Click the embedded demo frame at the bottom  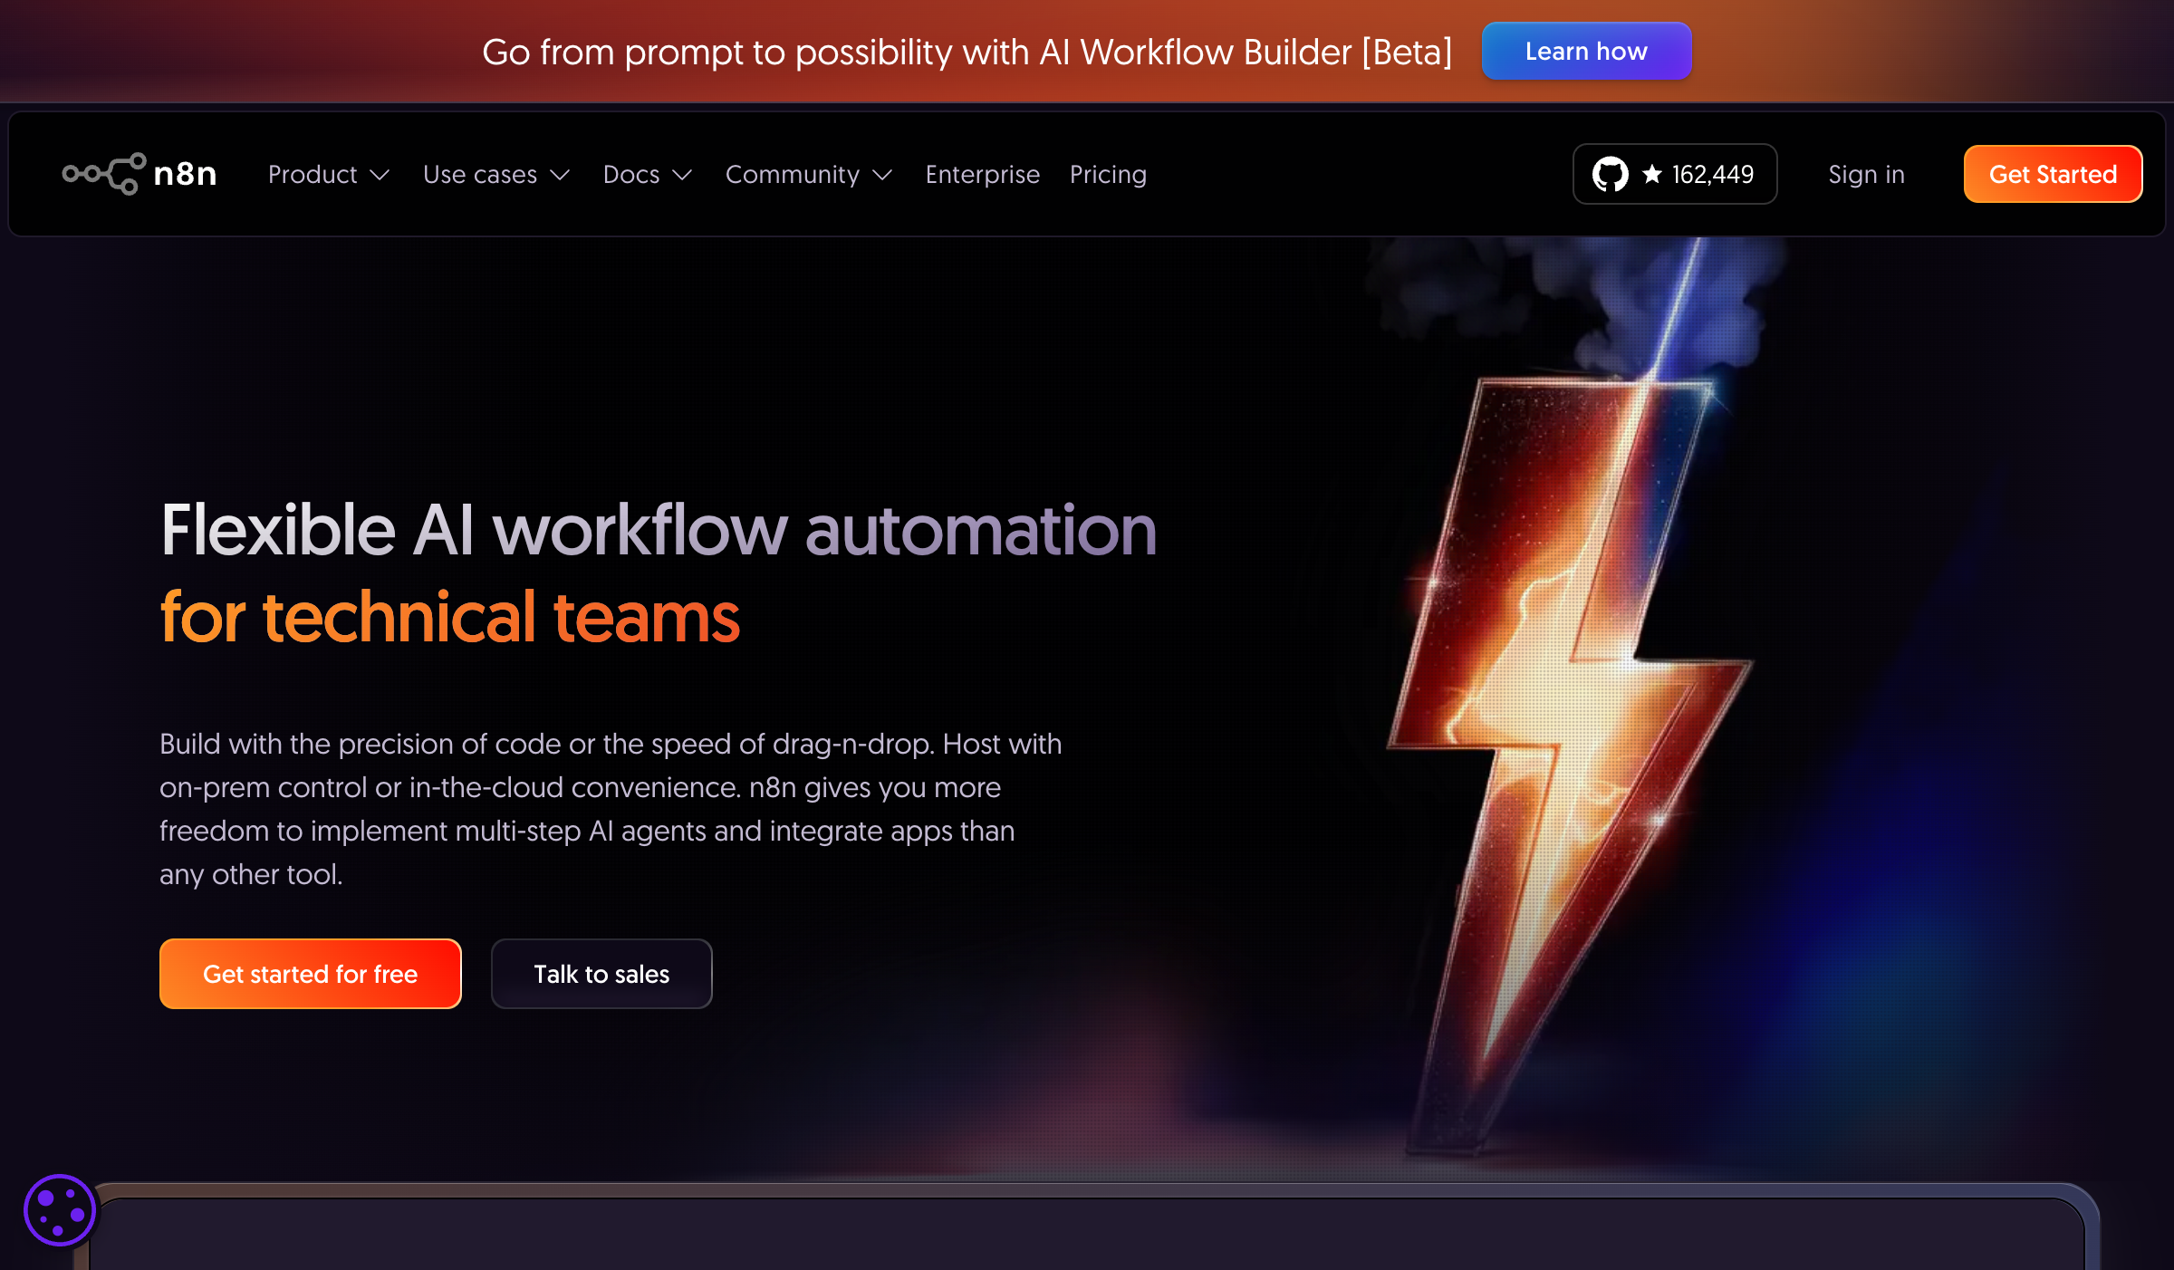pos(1087,1241)
